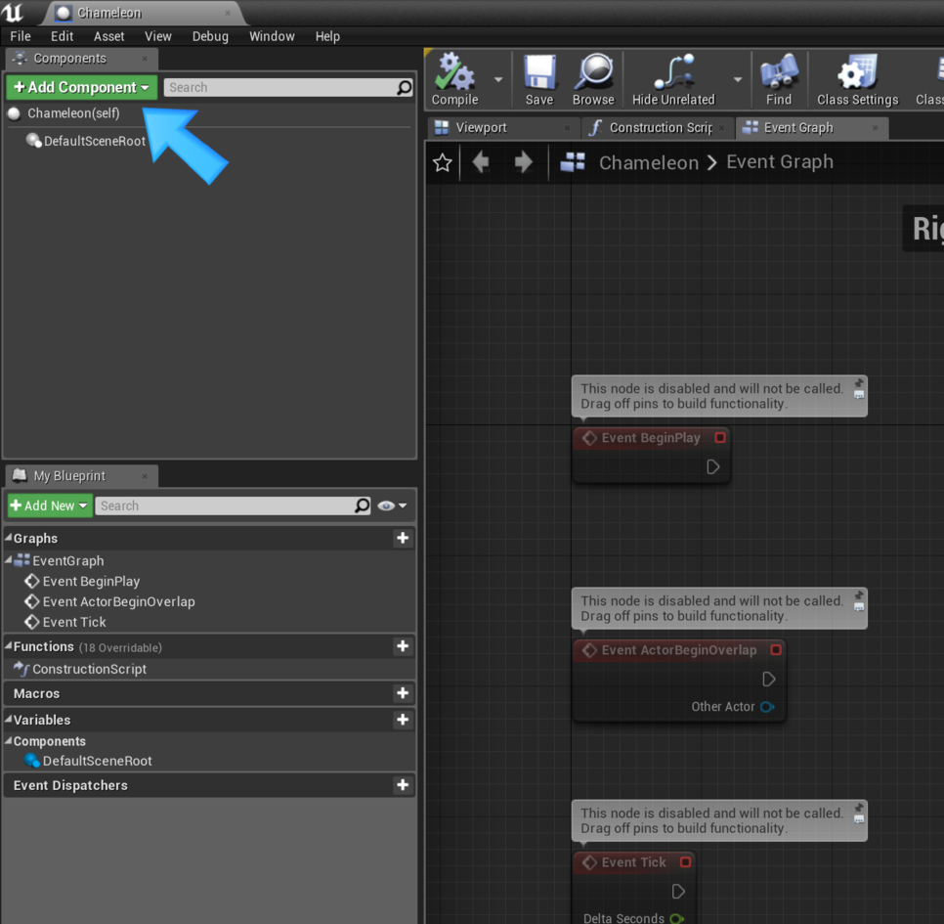Open the Window menu
944x924 pixels.
click(x=272, y=36)
